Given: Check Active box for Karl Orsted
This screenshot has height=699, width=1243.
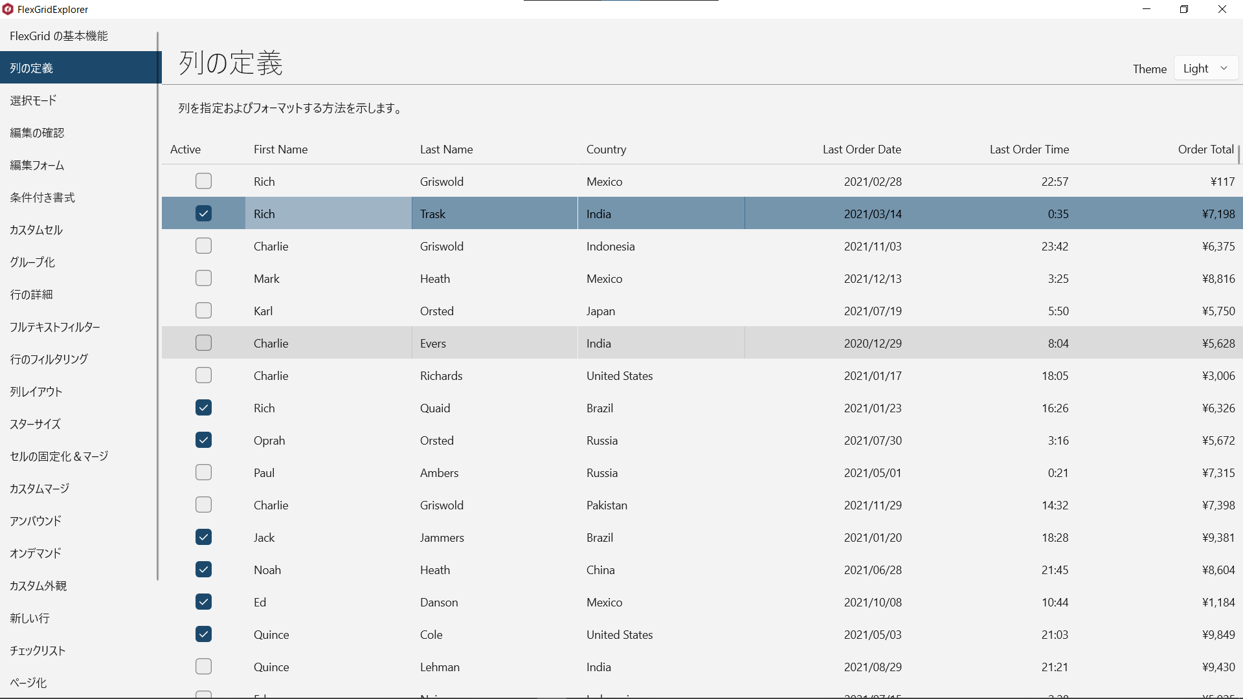Looking at the screenshot, I should (x=203, y=311).
